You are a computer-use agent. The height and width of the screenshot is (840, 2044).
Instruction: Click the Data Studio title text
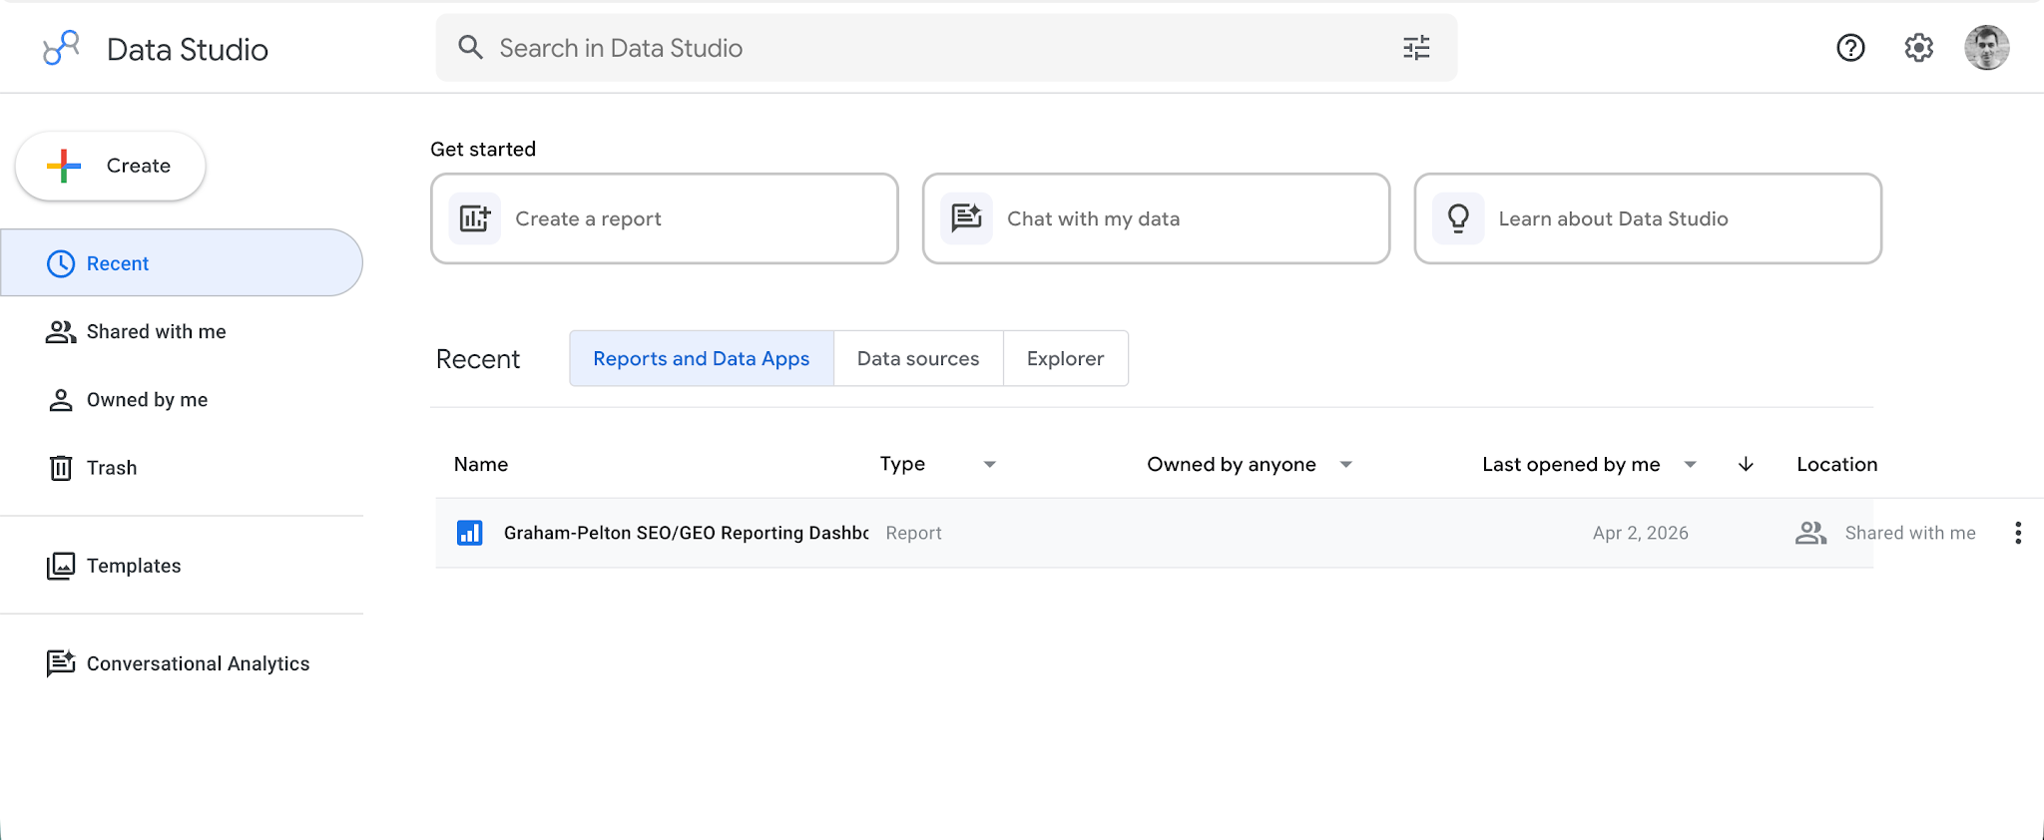click(x=188, y=49)
